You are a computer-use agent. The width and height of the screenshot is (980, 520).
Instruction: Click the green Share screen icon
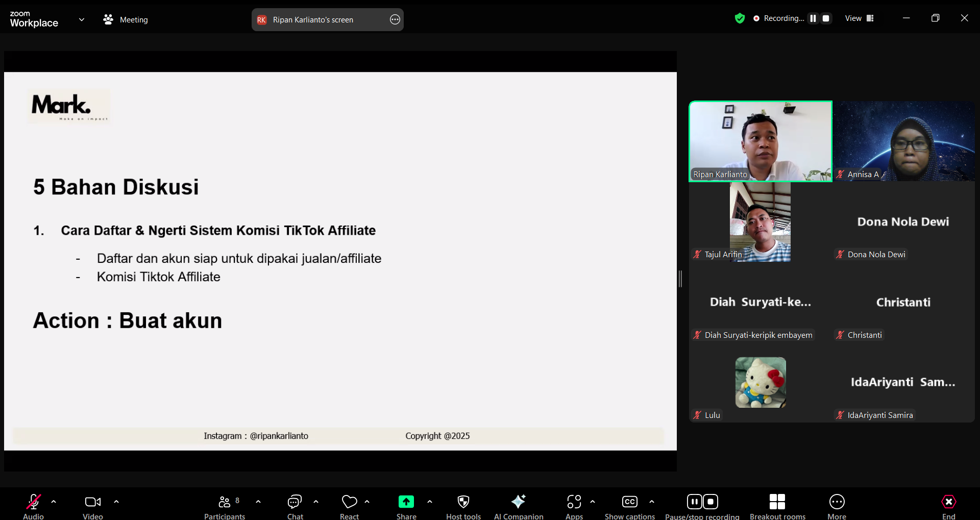point(406,502)
